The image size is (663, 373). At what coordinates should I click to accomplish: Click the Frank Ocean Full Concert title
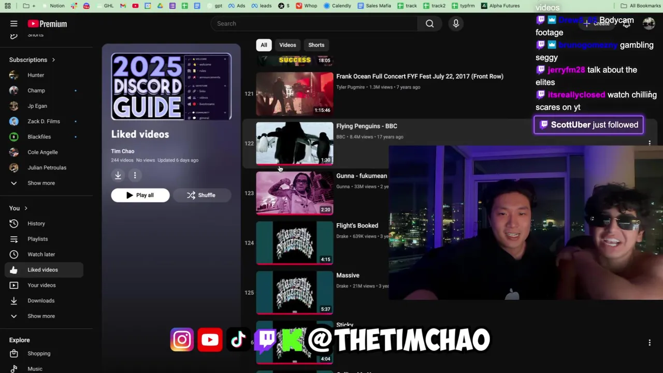click(x=420, y=76)
